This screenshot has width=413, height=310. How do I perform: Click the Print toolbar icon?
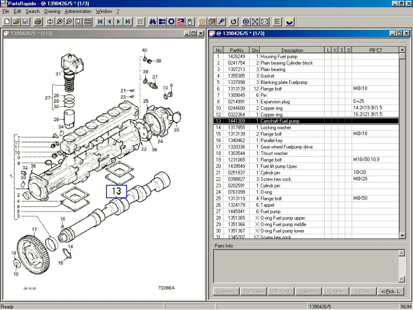click(x=38, y=21)
